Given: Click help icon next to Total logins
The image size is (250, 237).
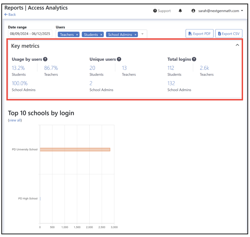Looking at the screenshot, I should pos(194,59).
